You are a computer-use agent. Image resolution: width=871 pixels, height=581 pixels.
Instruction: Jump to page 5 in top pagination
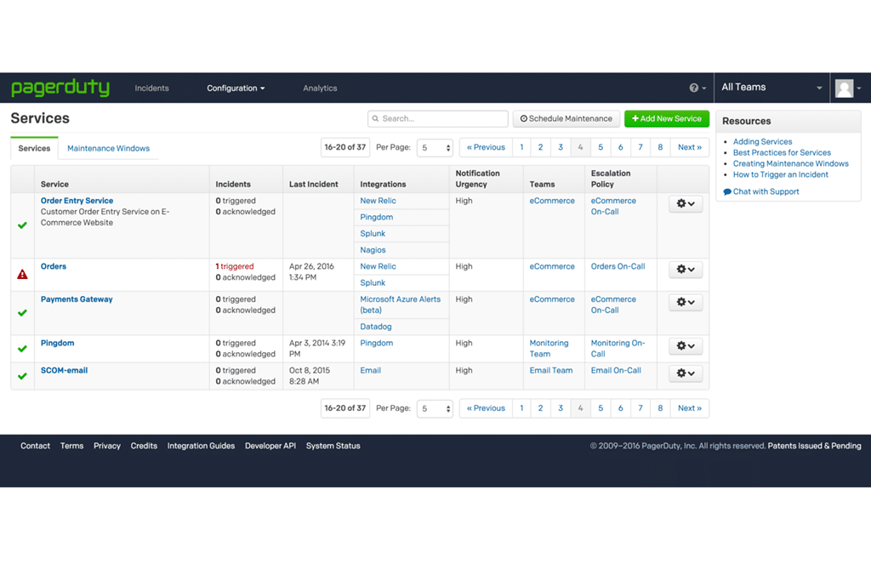coord(601,147)
